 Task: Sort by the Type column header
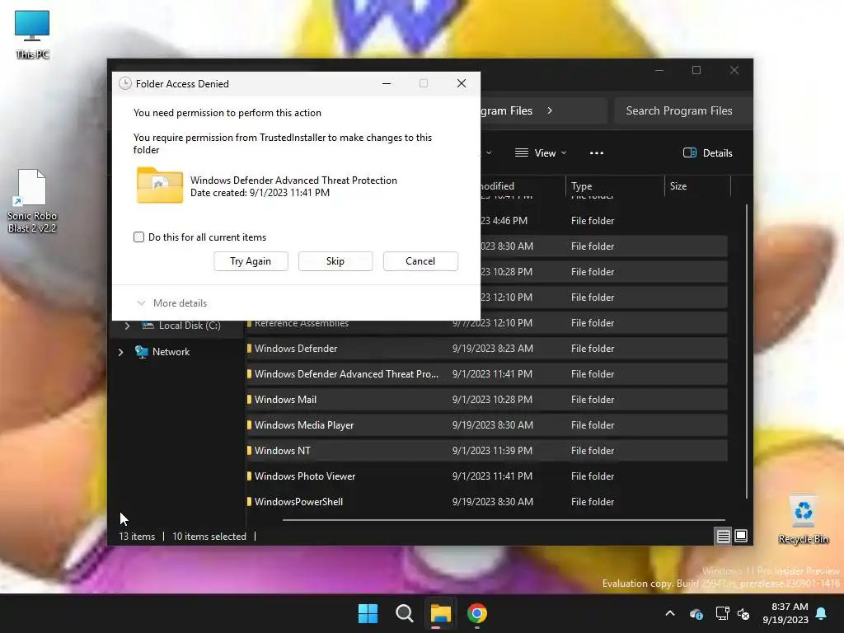tap(615, 186)
